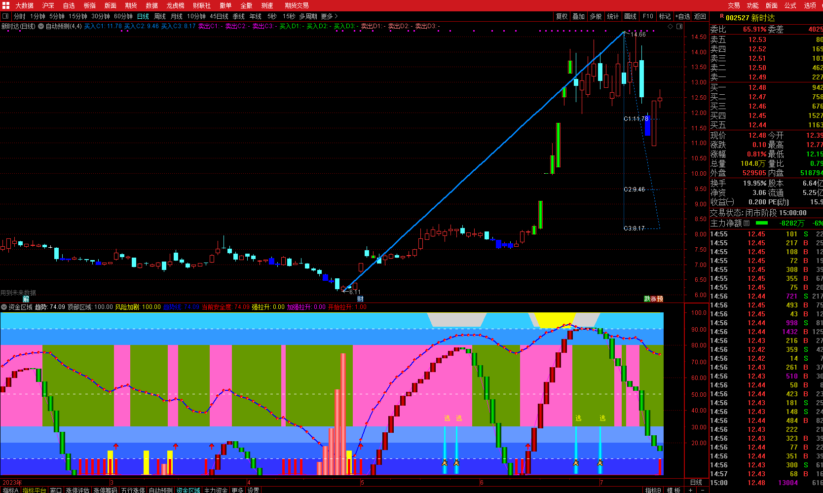
Task: Switch chart to 60分钟 period
Action: pos(123,16)
